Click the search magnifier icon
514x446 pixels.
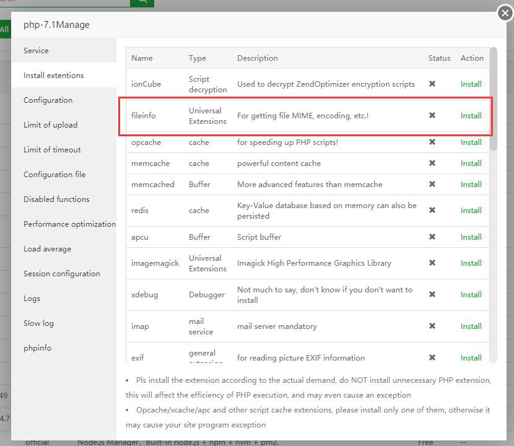142,2
